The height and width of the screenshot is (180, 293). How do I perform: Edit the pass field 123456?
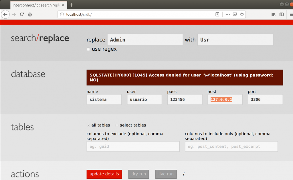point(185,99)
